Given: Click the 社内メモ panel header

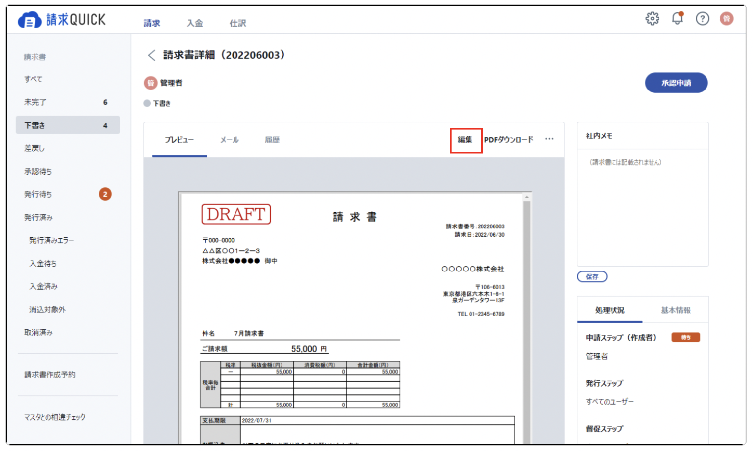Looking at the screenshot, I should point(599,136).
